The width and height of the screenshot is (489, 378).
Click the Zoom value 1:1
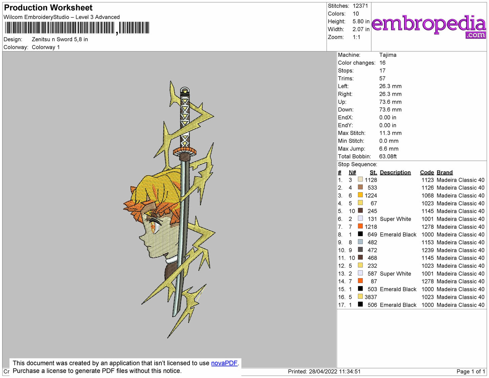tap(356, 37)
